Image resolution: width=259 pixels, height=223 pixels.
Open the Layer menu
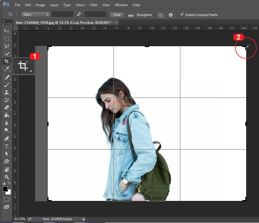click(54, 5)
